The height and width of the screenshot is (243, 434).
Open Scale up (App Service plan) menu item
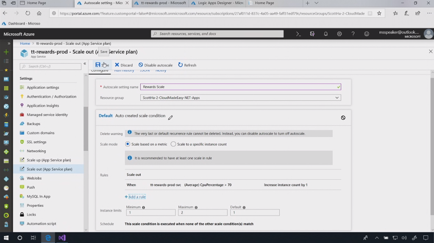pos(49,160)
